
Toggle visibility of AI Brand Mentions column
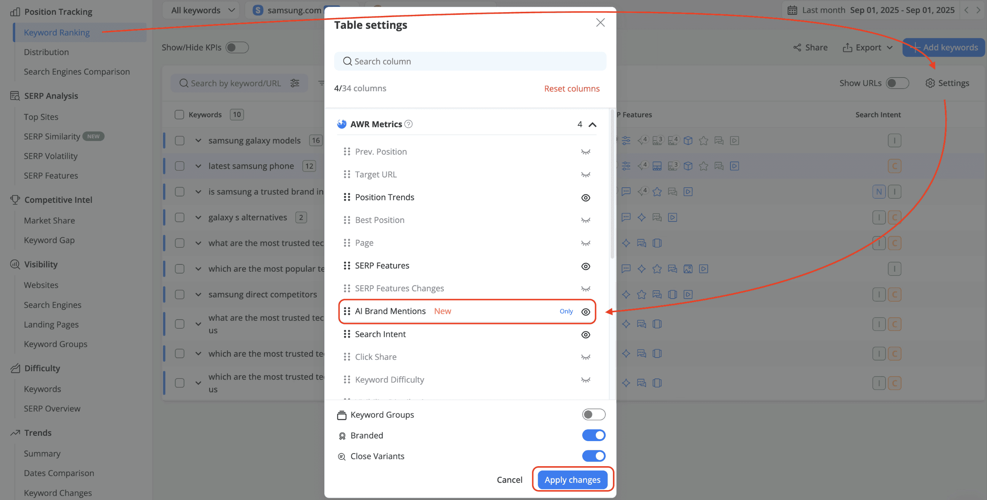click(586, 312)
